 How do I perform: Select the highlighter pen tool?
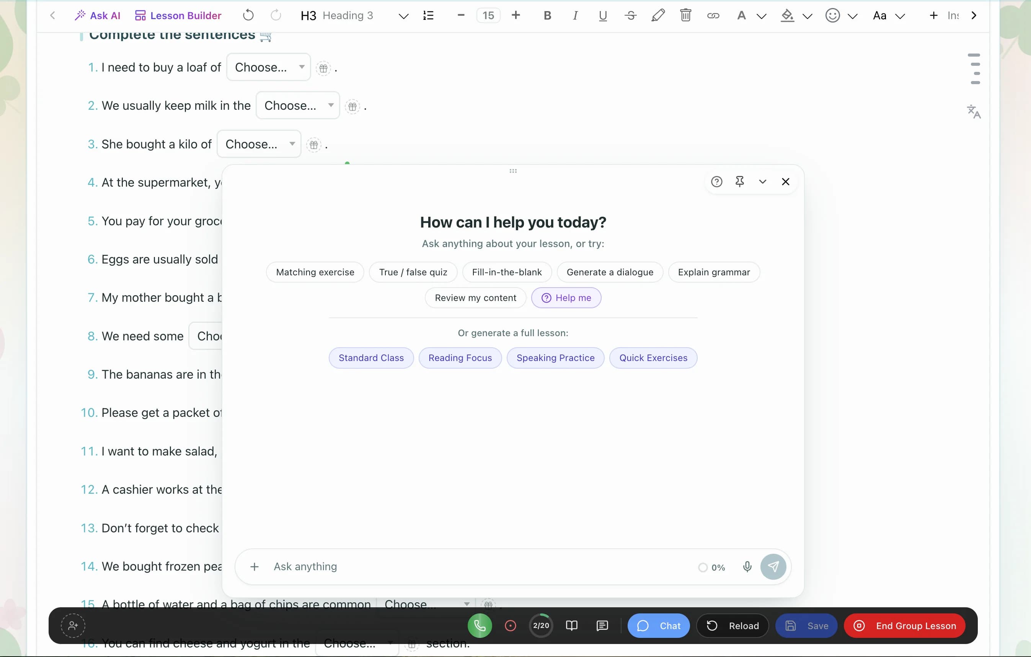coord(657,15)
